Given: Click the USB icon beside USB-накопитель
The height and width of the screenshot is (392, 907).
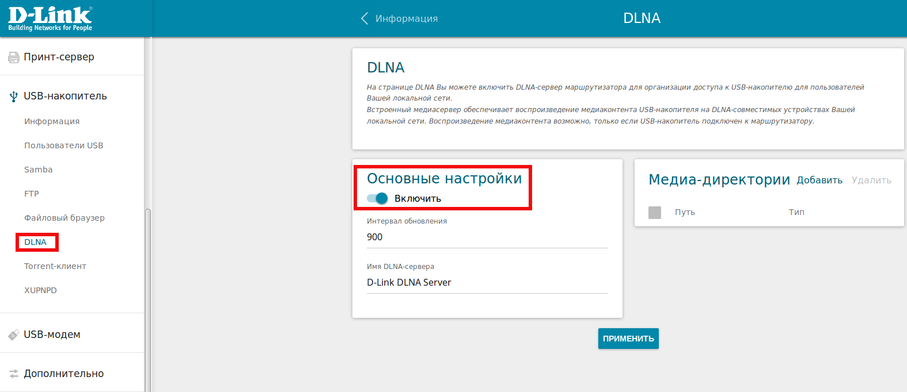Looking at the screenshot, I should pyautogui.click(x=13, y=97).
